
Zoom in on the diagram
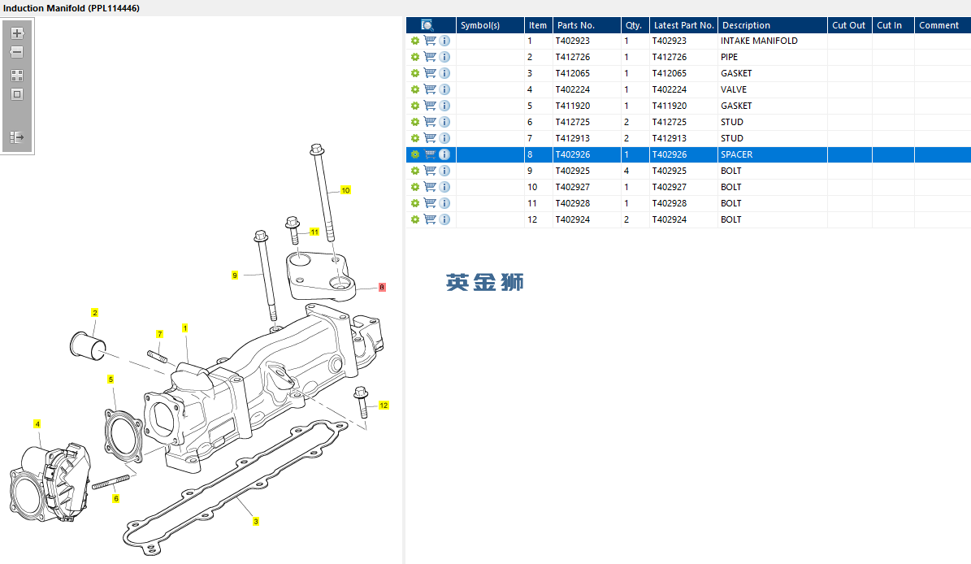(17, 33)
